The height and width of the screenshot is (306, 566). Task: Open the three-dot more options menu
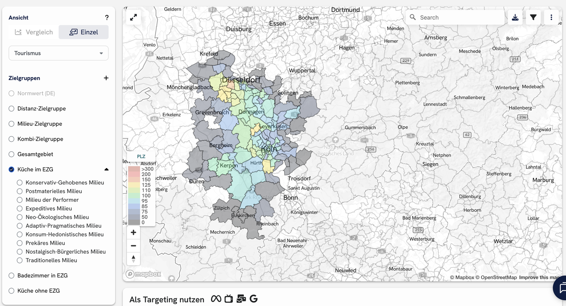(551, 17)
